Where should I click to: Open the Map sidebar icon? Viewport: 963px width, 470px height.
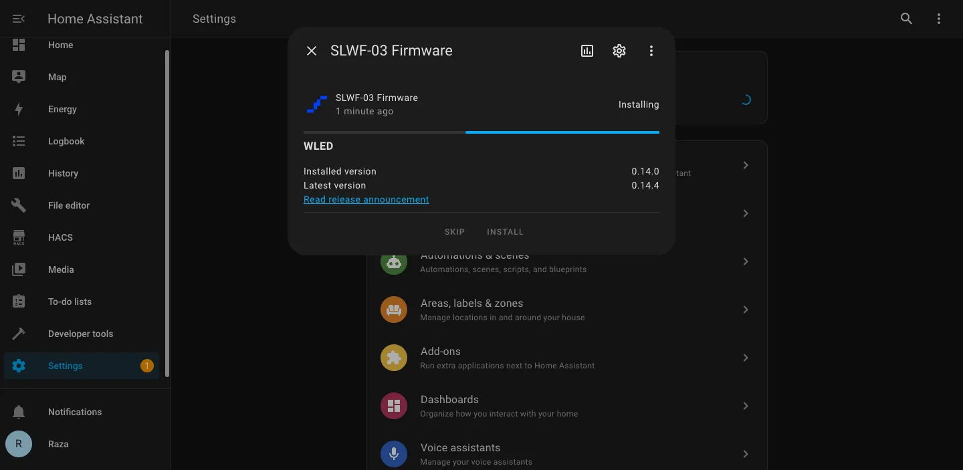pyautogui.click(x=19, y=77)
